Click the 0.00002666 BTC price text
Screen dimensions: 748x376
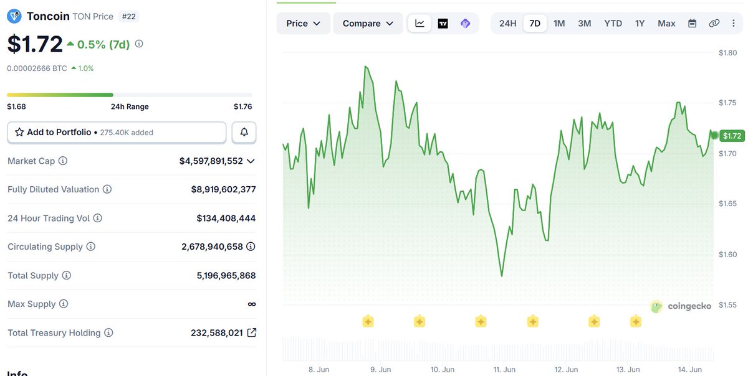[x=37, y=68]
